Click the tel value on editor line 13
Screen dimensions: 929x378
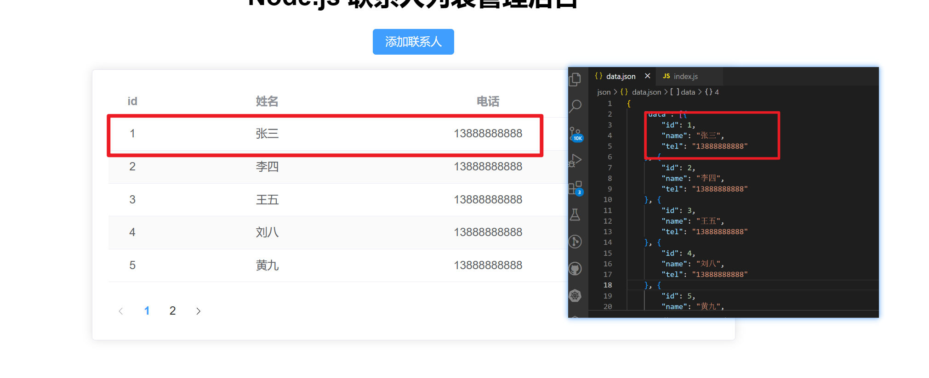[x=720, y=231]
